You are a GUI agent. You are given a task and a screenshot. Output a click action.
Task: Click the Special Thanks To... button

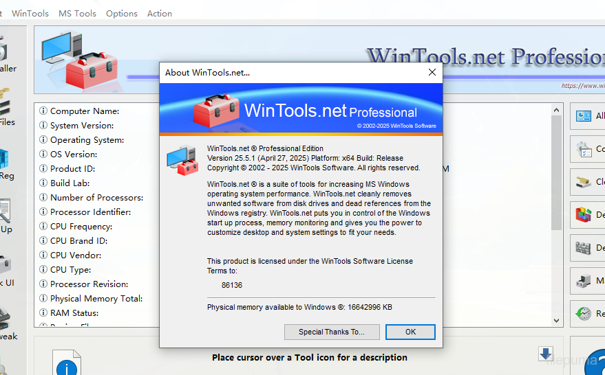[x=332, y=332]
